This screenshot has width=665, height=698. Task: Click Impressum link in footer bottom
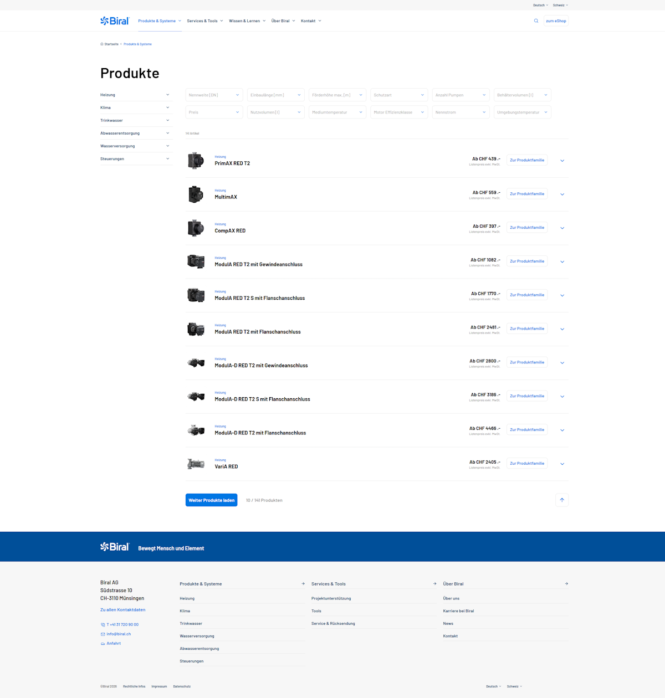[x=159, y=686]
